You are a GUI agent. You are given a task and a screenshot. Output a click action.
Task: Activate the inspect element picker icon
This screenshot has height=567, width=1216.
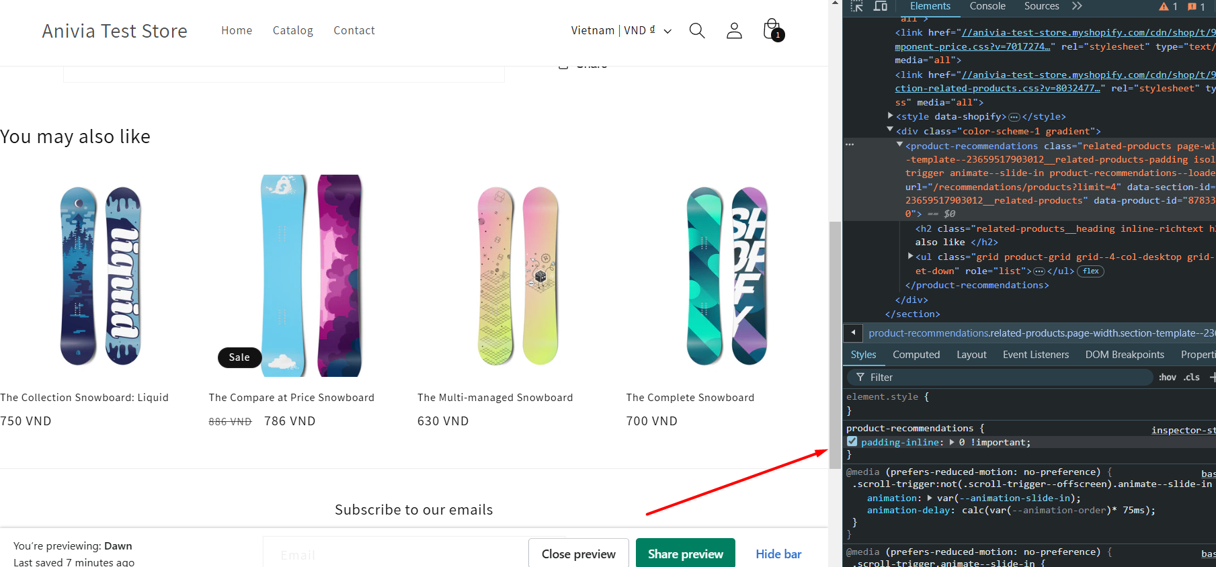(x=856, y=6)
